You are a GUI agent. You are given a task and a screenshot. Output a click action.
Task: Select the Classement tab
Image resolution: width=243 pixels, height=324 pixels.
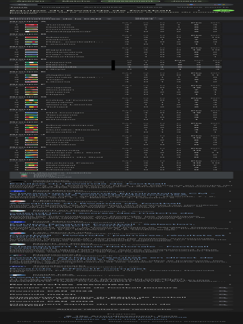click(x=130, y=1)
